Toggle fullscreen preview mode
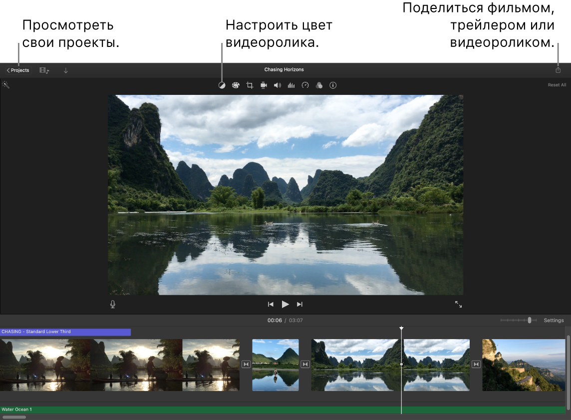Screen dimensions: 571x420 coord(458,304)
